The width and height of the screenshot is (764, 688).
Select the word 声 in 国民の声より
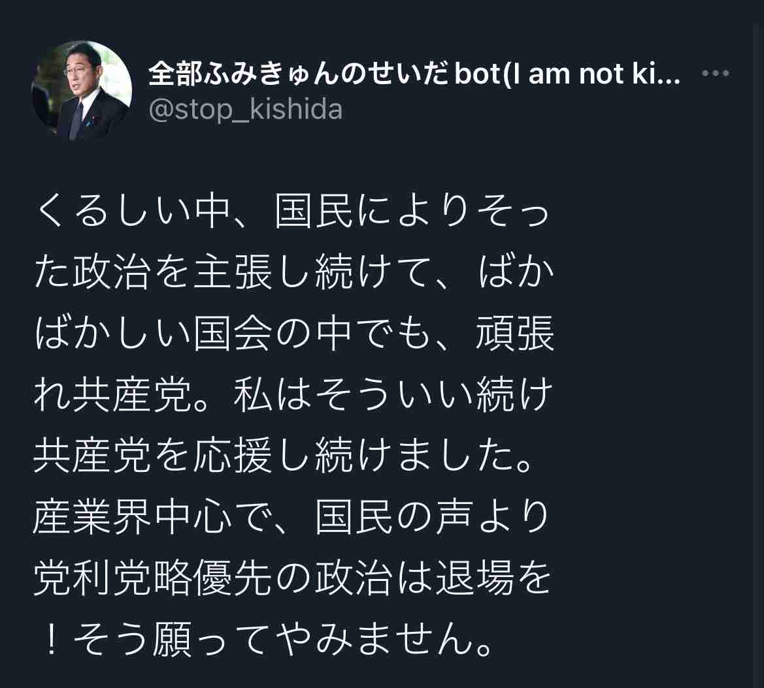pos(454,517)
